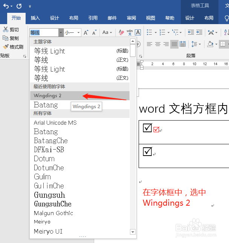This screenshot has width=229, height=243.
Task: Toggle distributed alignment
Action: coord(183,44)
